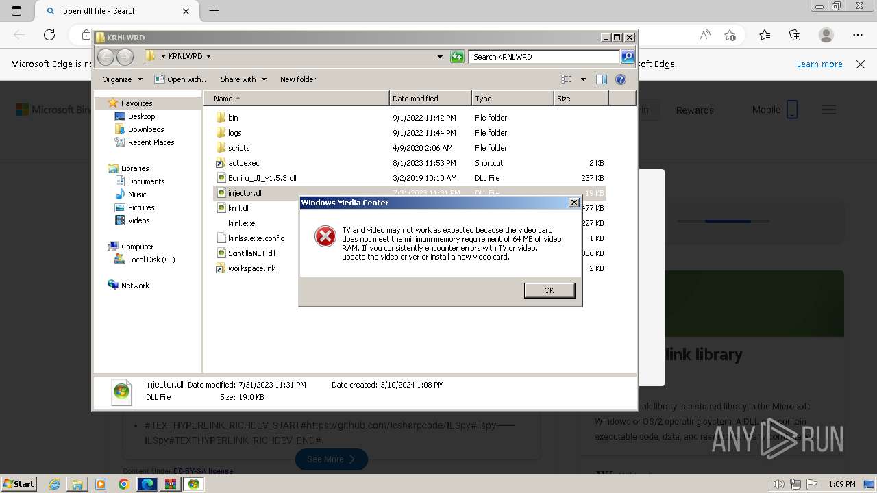
Task: Dismiss the Edge notification banner
Action: [x=861, y=64]
